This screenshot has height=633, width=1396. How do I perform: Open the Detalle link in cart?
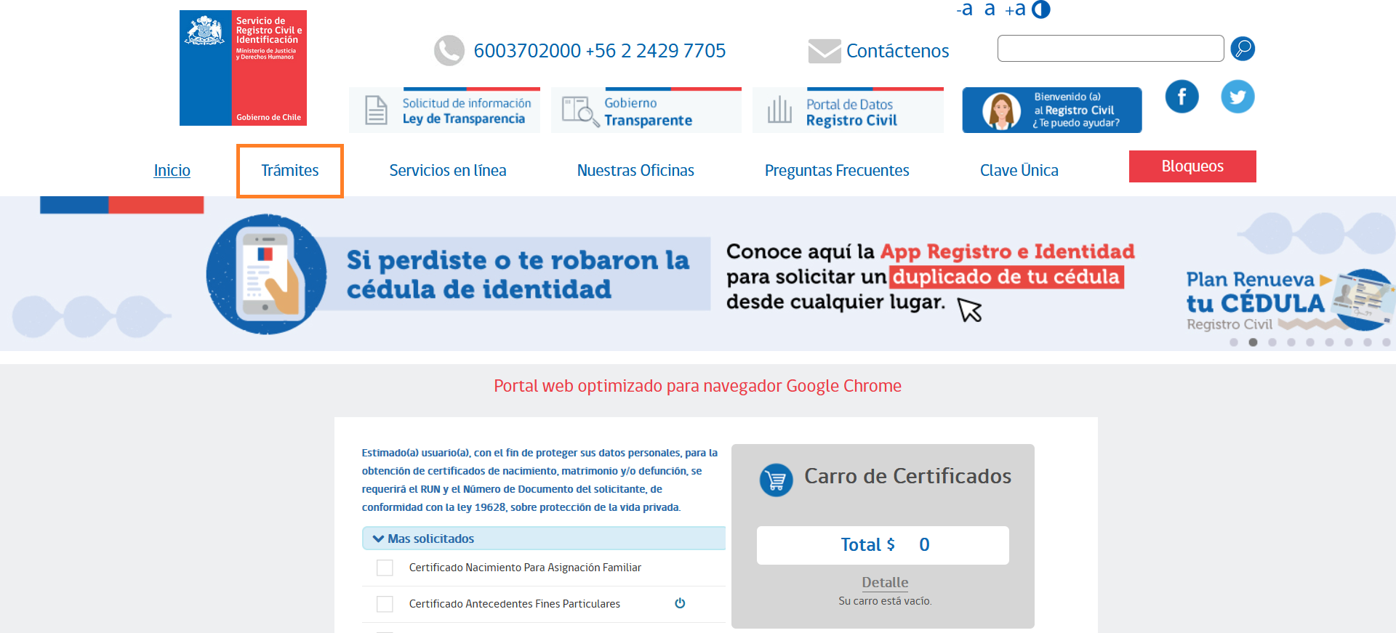coord(884,582)
